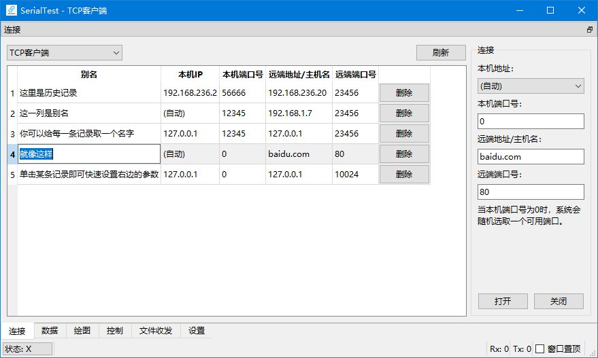Expand the 本机地址 (自动) dropdown
Screen dimensions: 598x358
(x=531, y=86)
